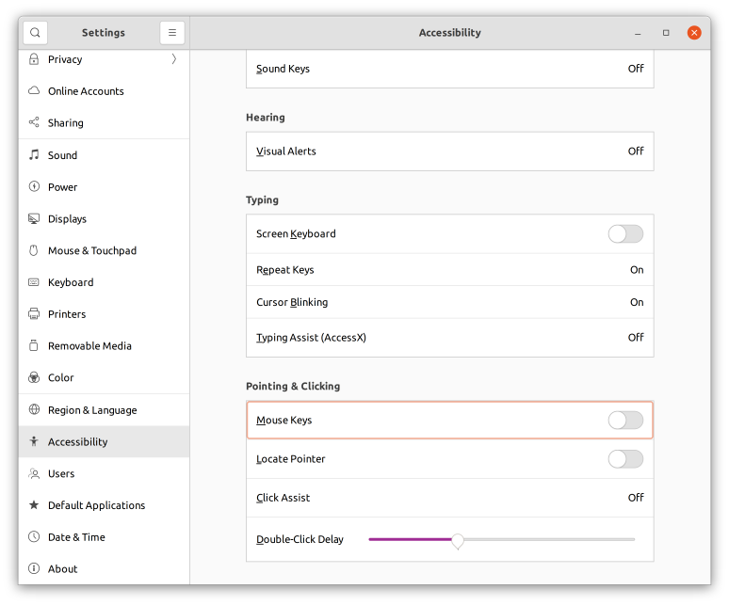
Task: Click the Removable Media icon
Action: 34,345
